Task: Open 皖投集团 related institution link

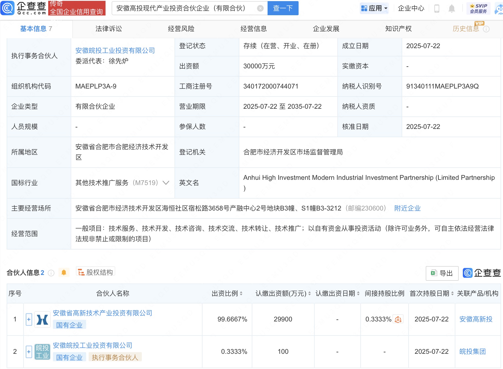Action: [473, 352]
